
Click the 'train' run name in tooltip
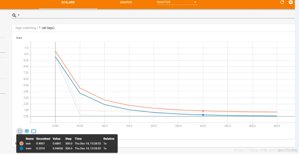click(x=29, y=148)
